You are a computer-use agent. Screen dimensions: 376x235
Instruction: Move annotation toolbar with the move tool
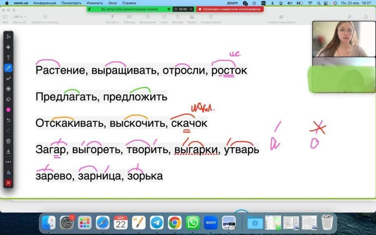coord(8,47)
